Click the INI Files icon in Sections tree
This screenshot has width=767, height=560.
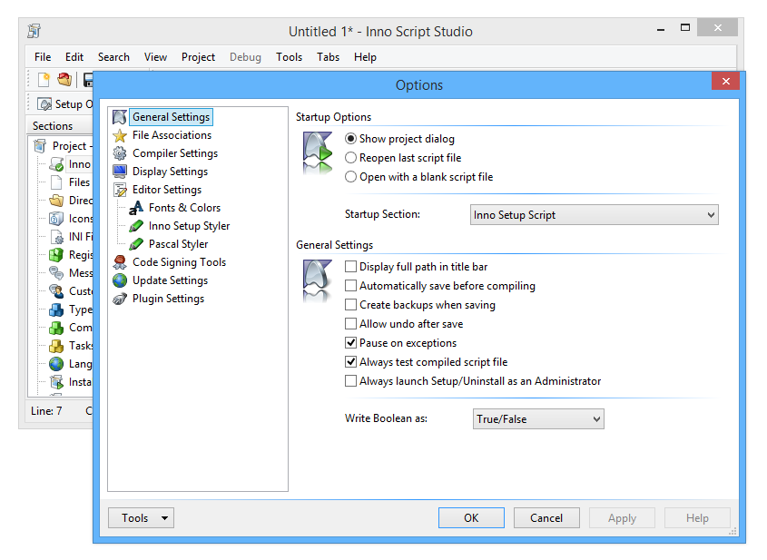[x=57, y=237]
